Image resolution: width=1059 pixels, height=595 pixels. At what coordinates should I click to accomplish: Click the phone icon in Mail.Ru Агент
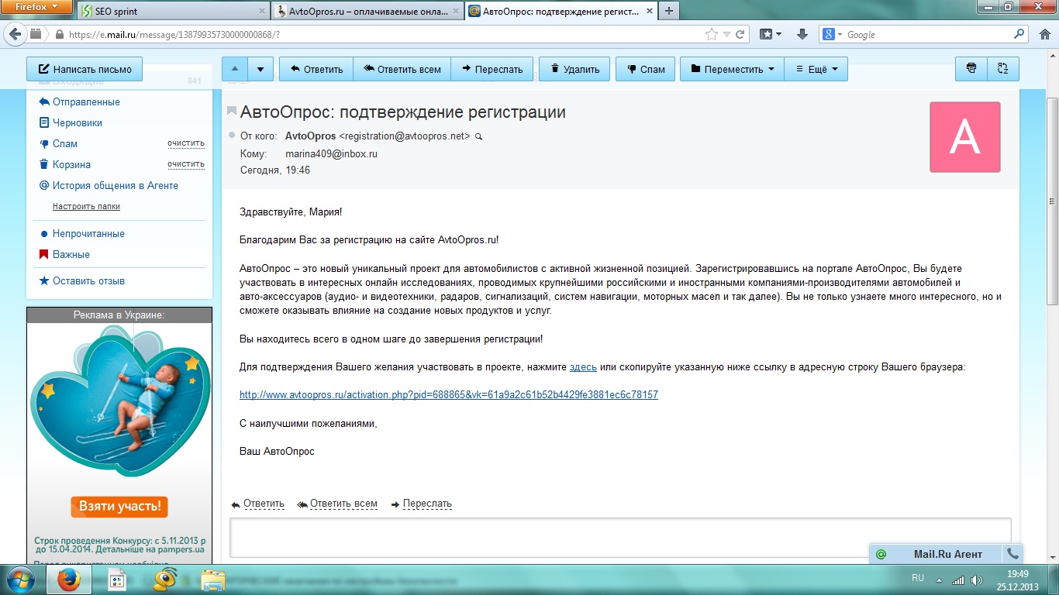point(1012,554)
